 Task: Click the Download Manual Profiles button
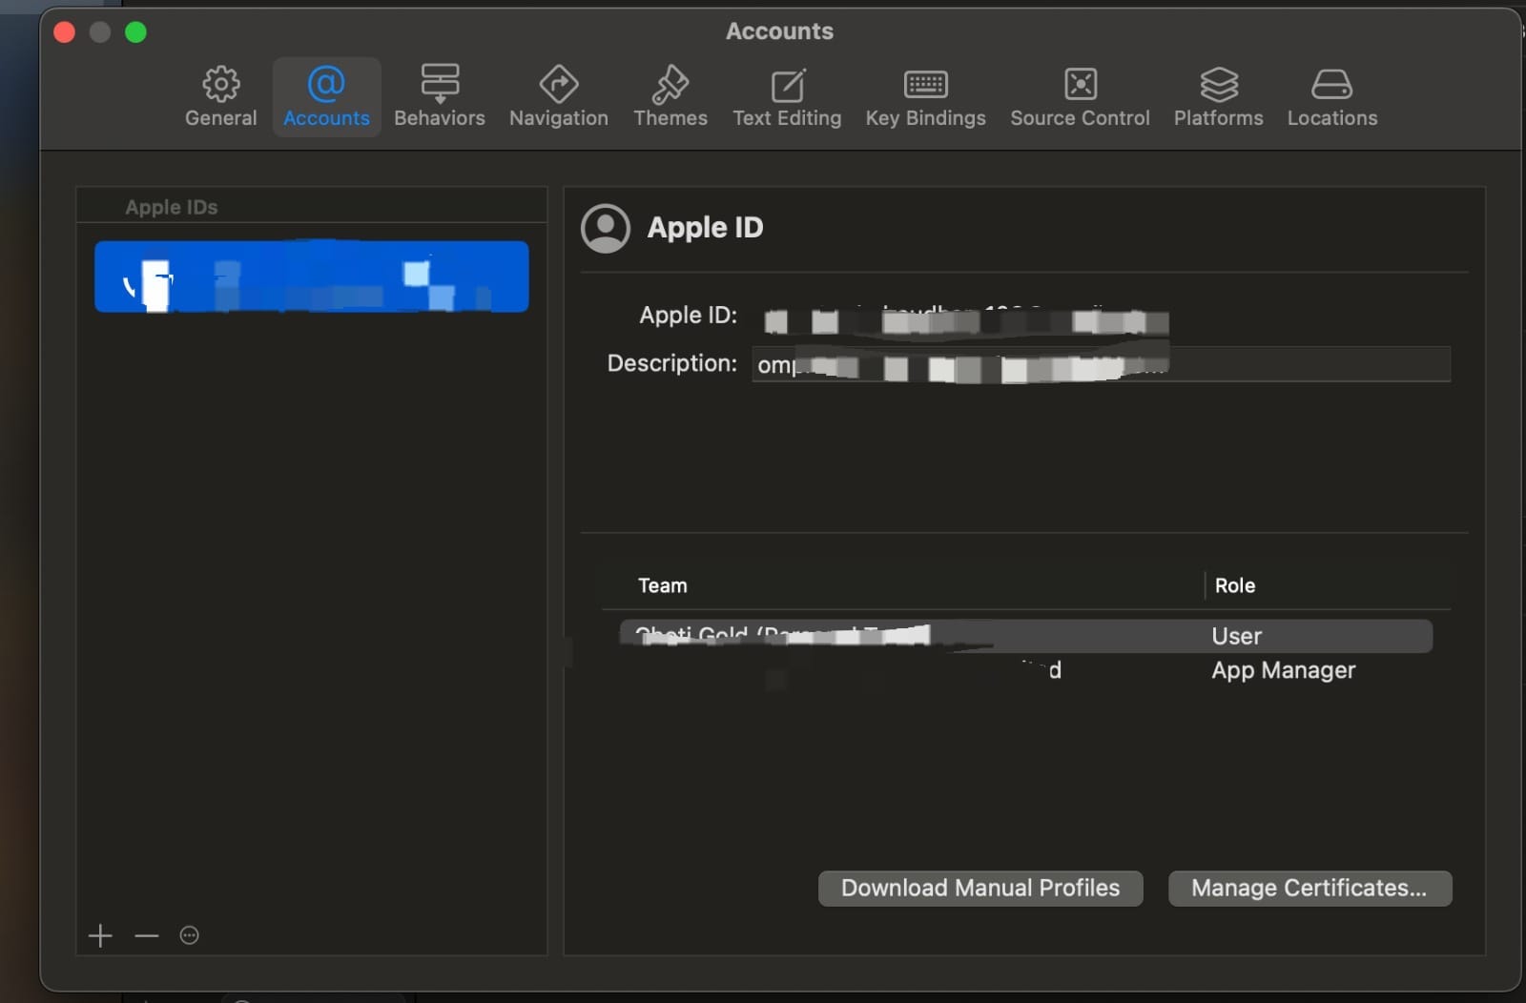pos(980,888)
